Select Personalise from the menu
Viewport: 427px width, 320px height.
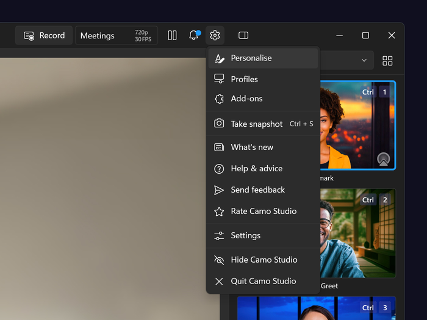point(263,59)
